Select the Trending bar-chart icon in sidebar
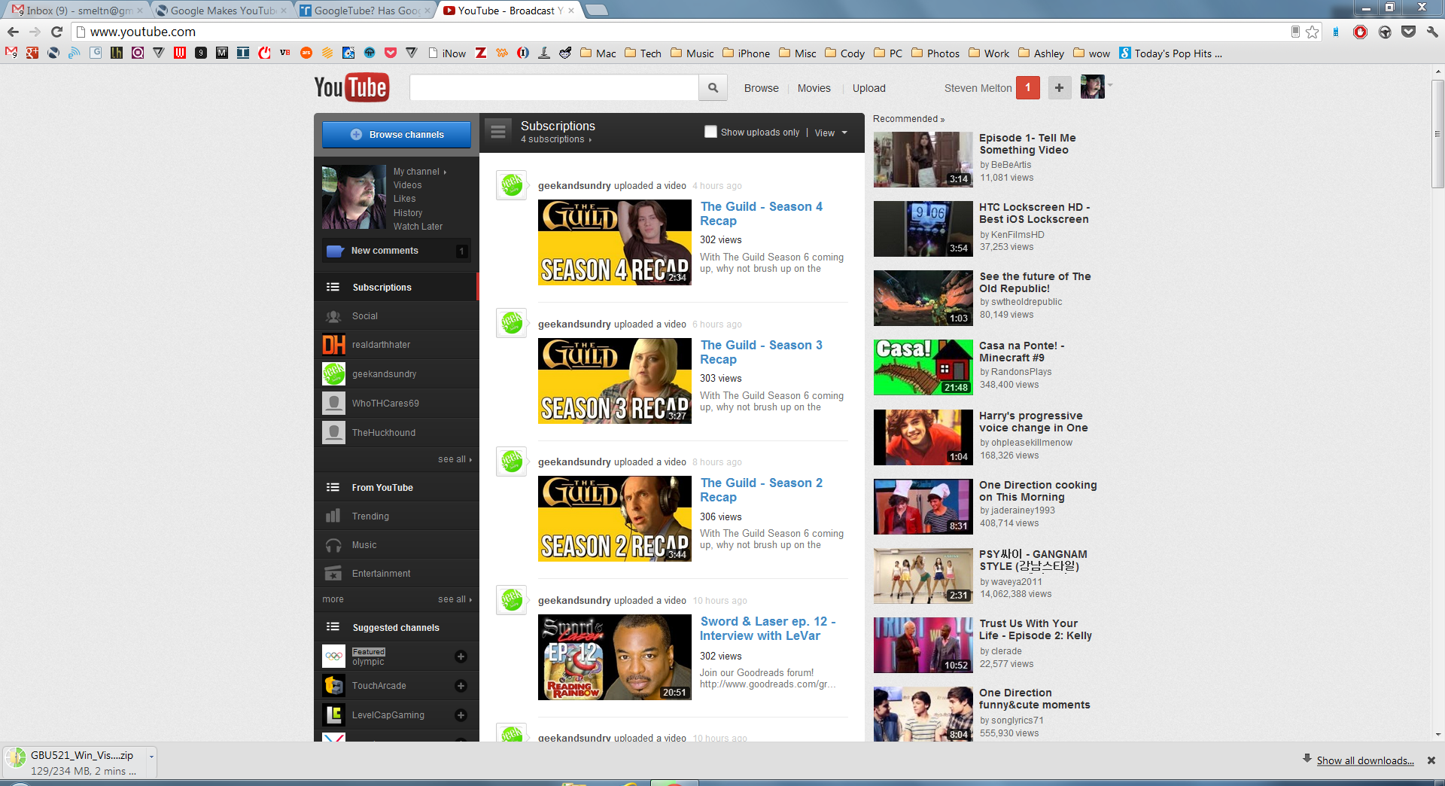 coord(333,516)
